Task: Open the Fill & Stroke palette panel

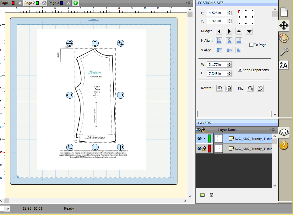Action: coord(284,38)
